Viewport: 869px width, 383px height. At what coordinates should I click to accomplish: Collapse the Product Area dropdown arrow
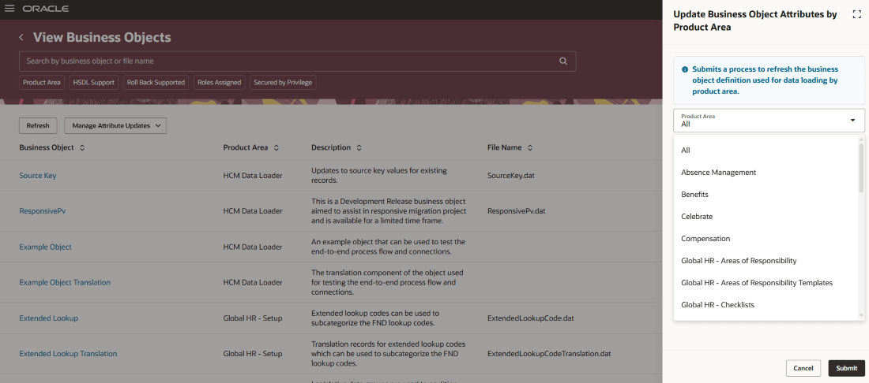point(852,121)
